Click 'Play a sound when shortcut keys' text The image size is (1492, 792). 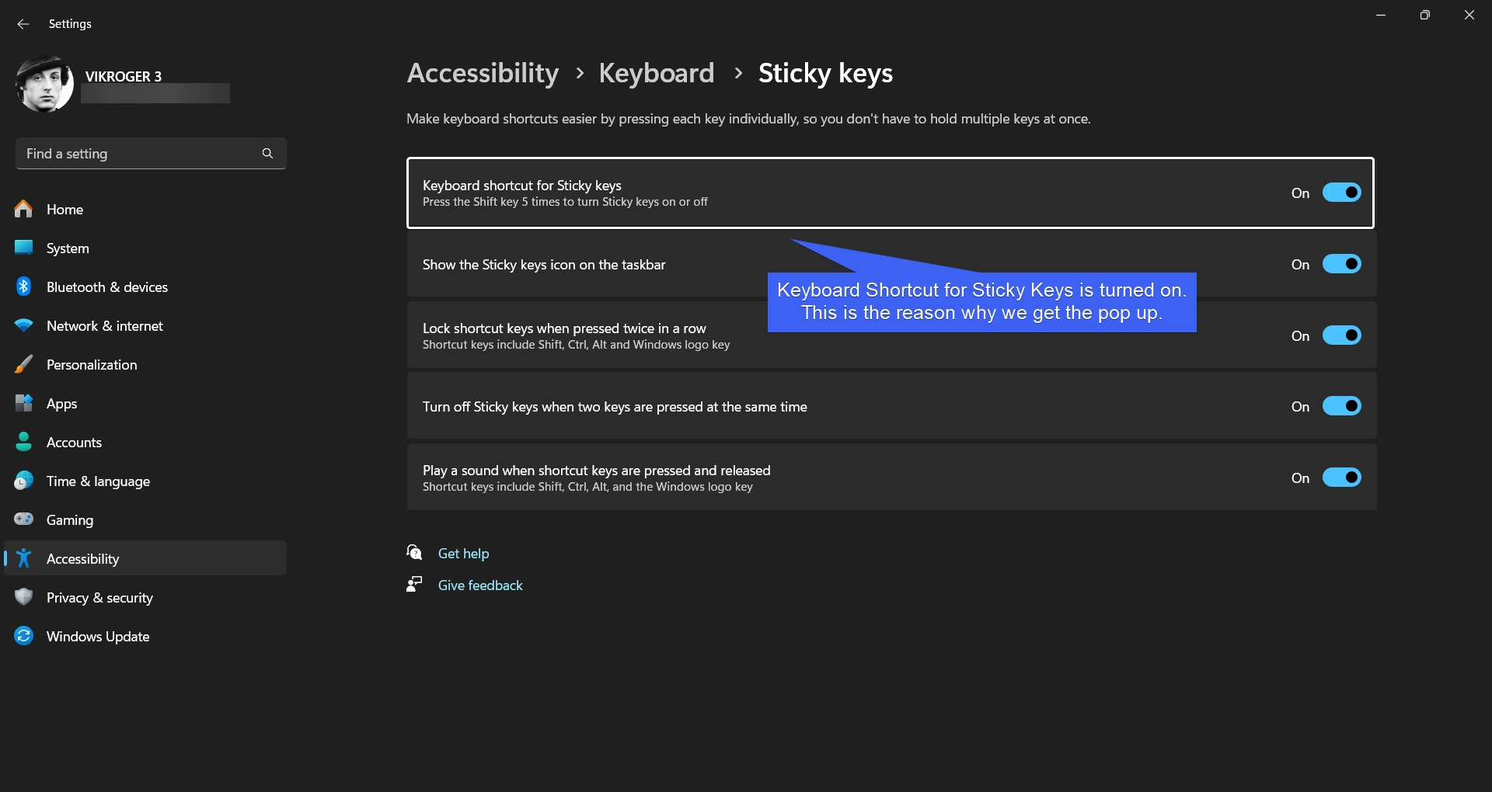point(596,471)
